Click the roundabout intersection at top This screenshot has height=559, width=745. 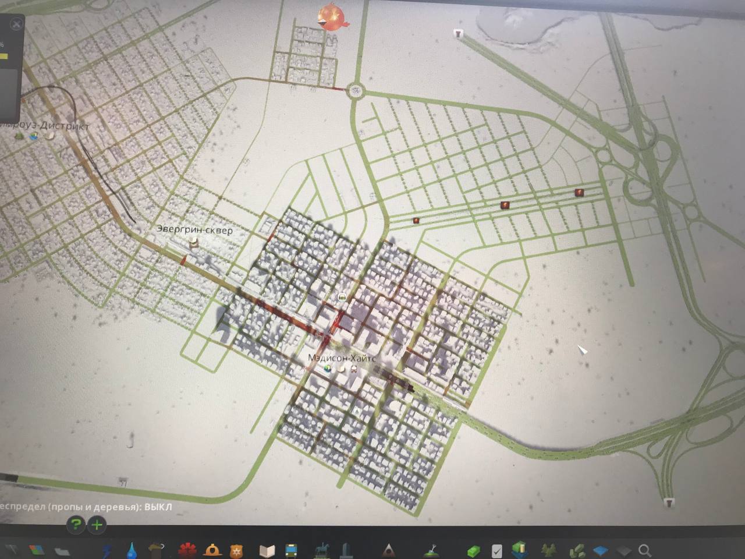coord(354,90)
